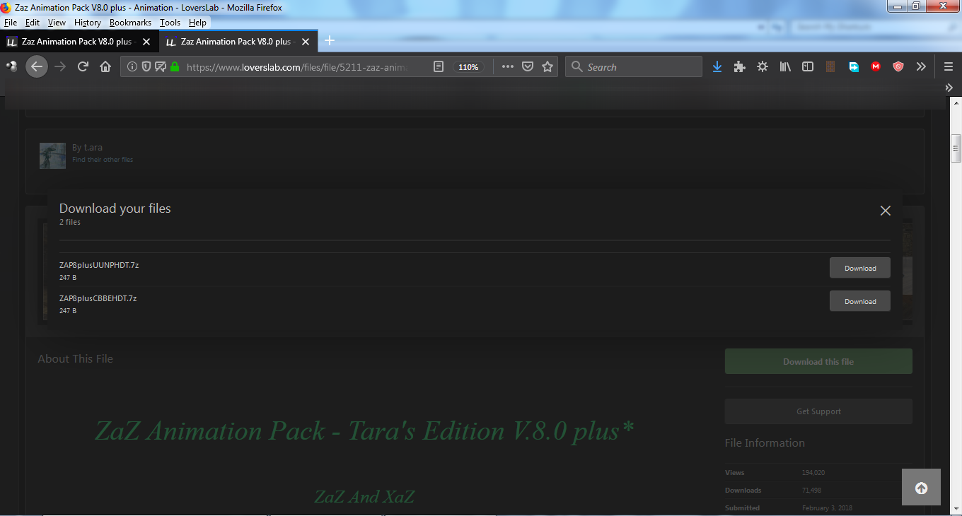This screenshot has width=962, height=516.
Task: Toggle the sidebar view
Action: pos(808,66)
